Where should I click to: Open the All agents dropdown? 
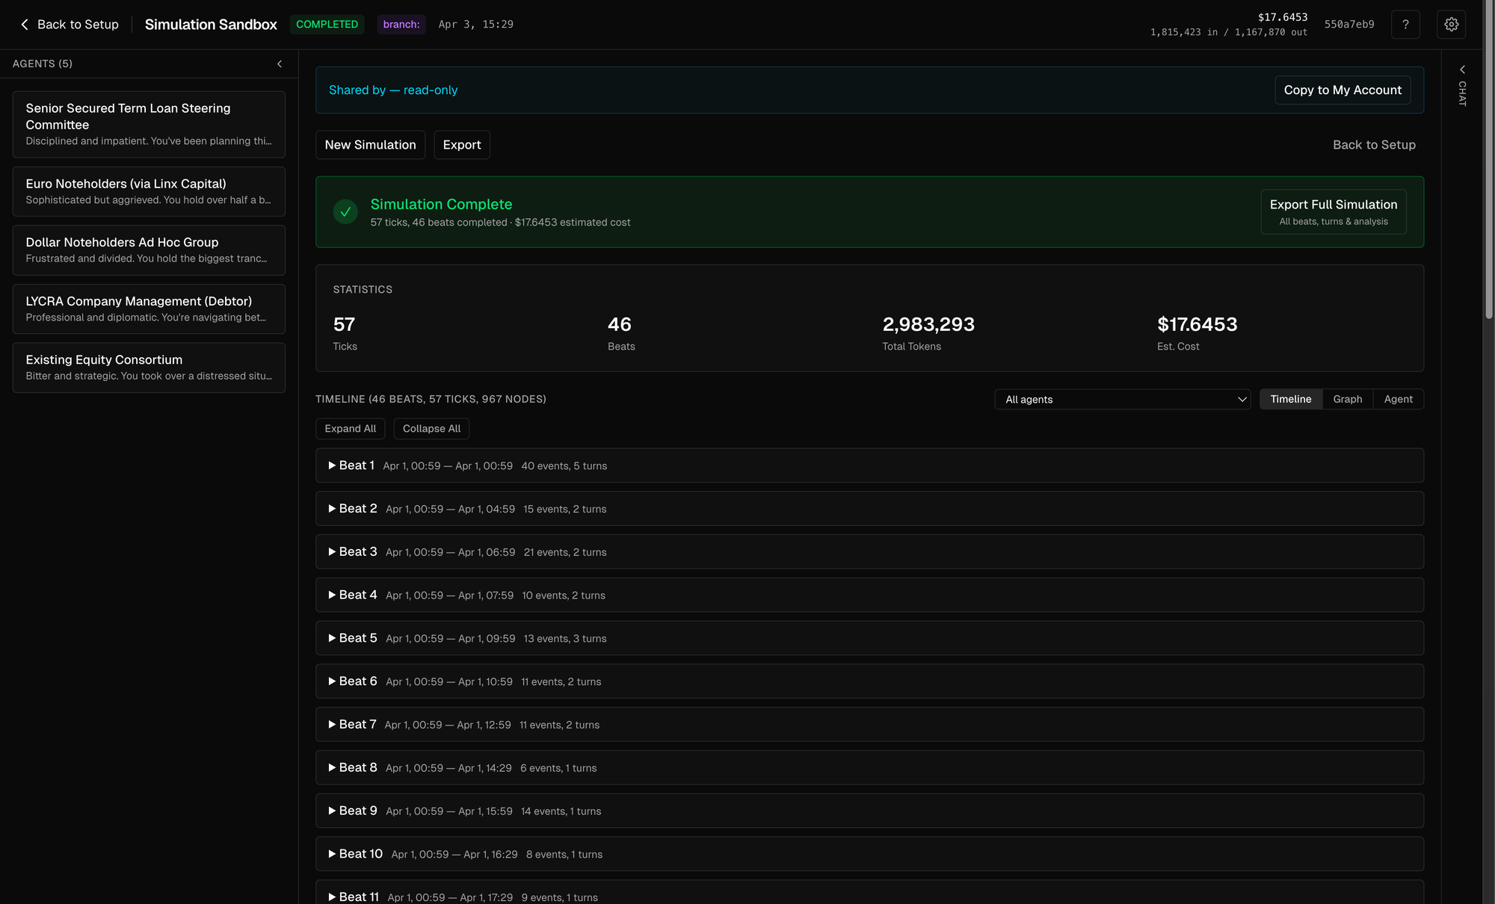tap(1122, 399)
